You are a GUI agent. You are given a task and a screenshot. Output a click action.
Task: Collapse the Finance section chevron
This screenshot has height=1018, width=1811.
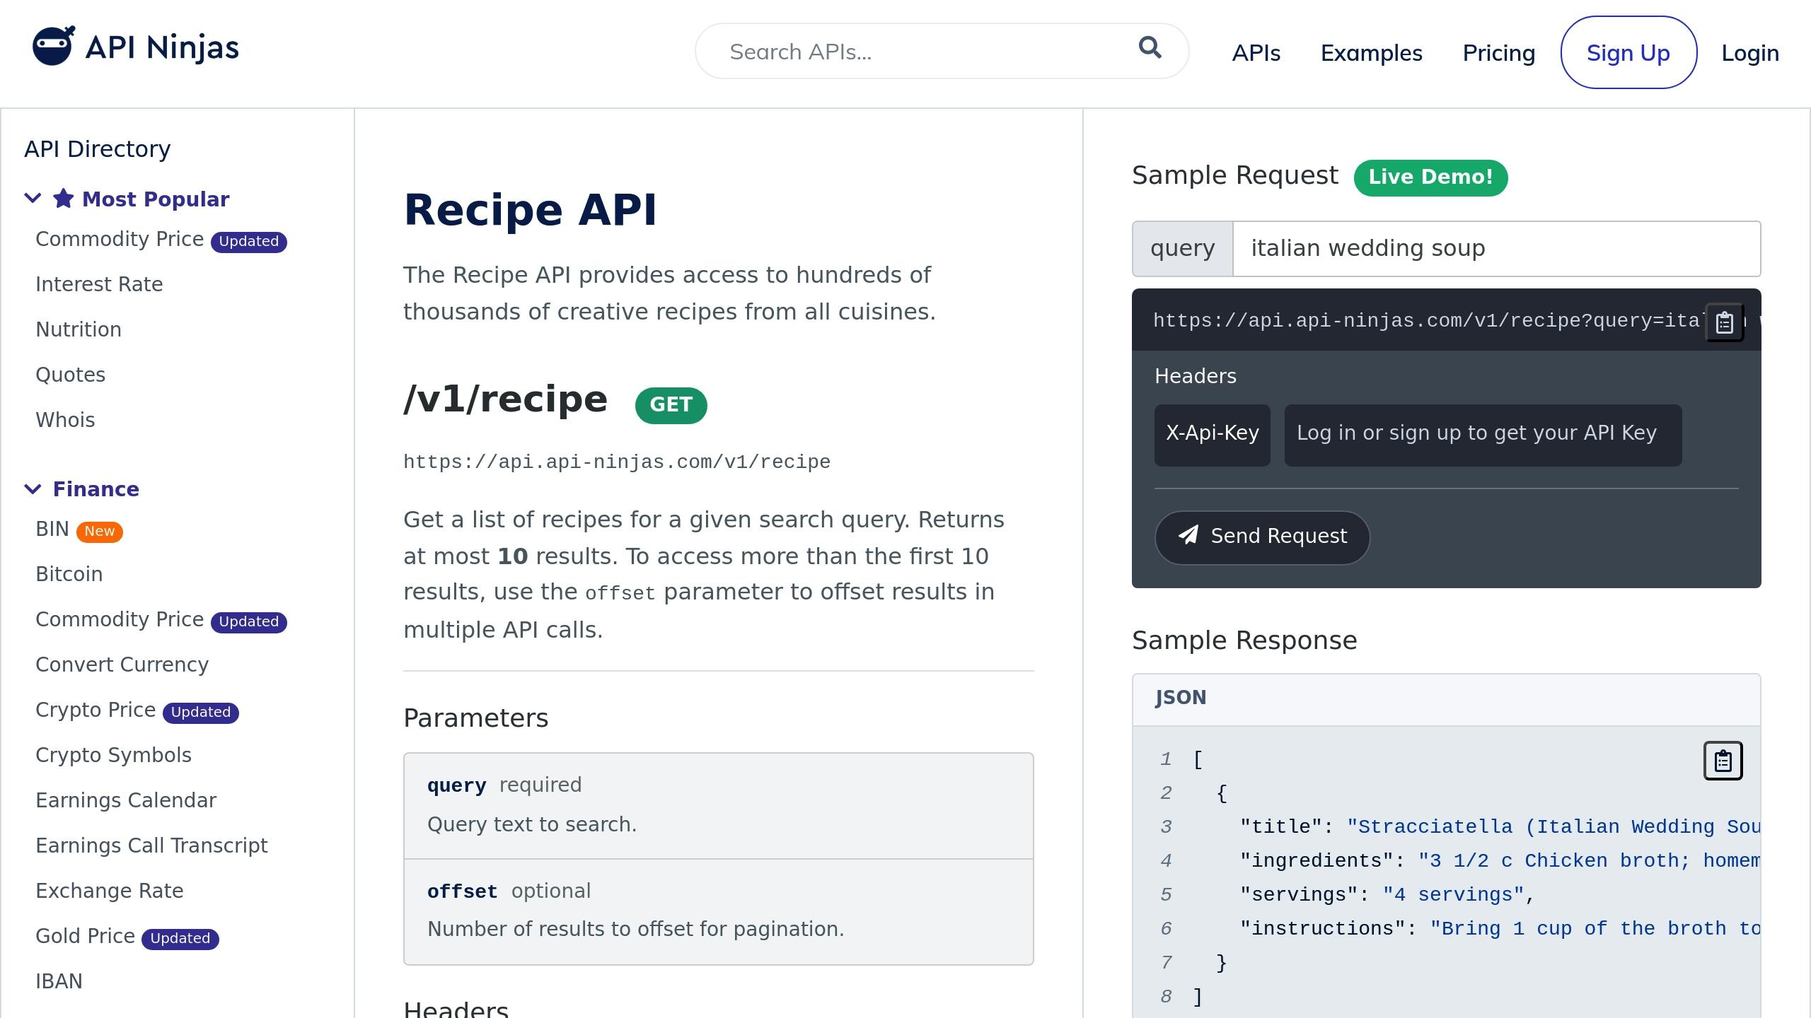coord(33,488)
